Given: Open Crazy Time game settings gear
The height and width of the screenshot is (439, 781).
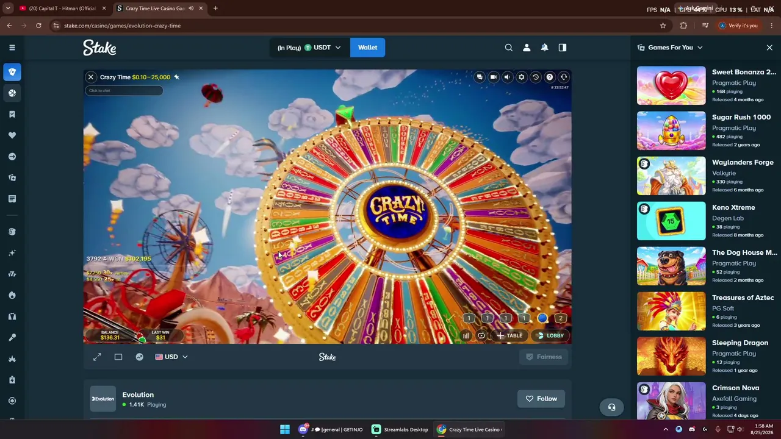Looking at the screenshot, I should coord(522,77).
